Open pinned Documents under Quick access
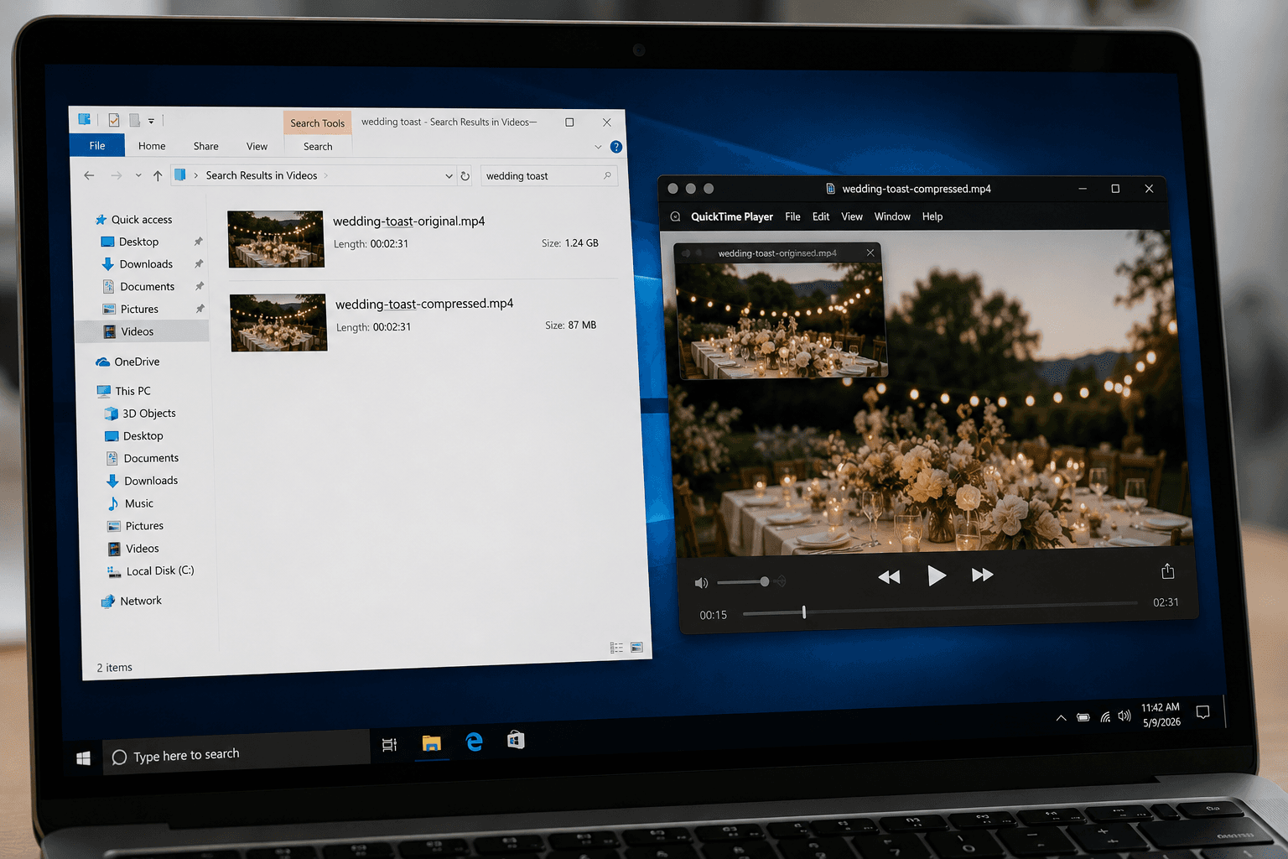 147,286
